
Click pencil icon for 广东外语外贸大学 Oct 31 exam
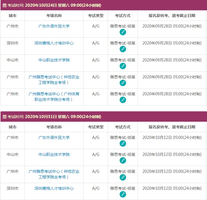coord(123,144)
